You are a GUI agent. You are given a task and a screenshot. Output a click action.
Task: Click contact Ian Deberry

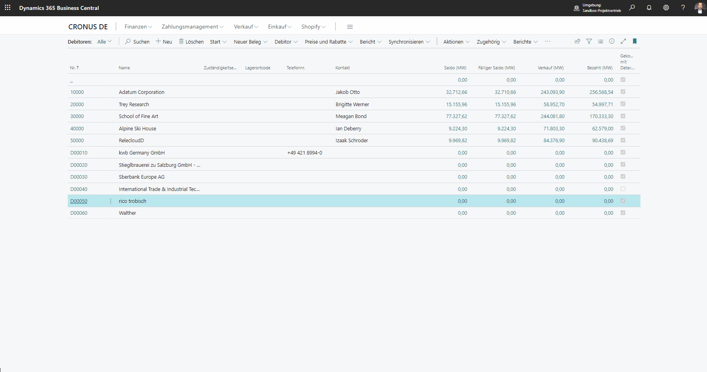pyautogui.click(x=348, y=128)
